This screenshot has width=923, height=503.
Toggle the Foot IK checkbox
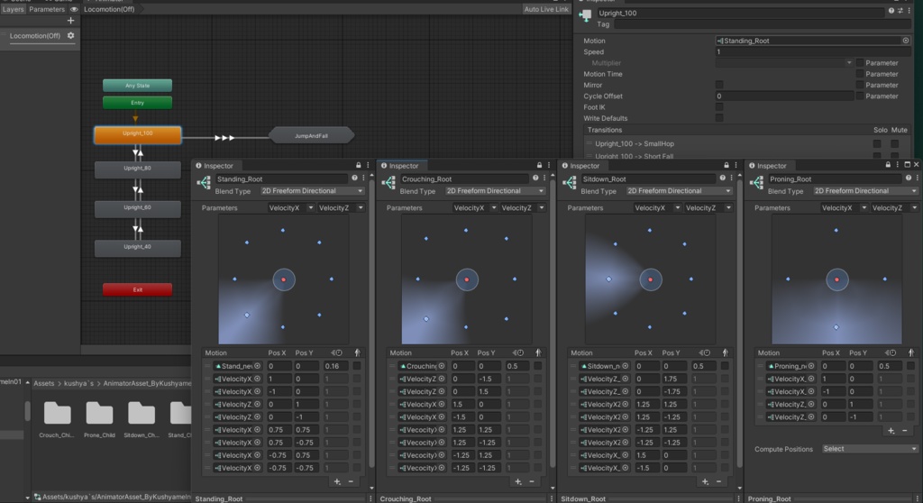pos(719,107)
